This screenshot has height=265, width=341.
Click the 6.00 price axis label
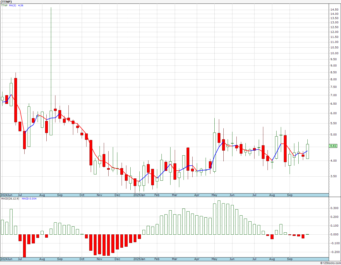[333, 113]
